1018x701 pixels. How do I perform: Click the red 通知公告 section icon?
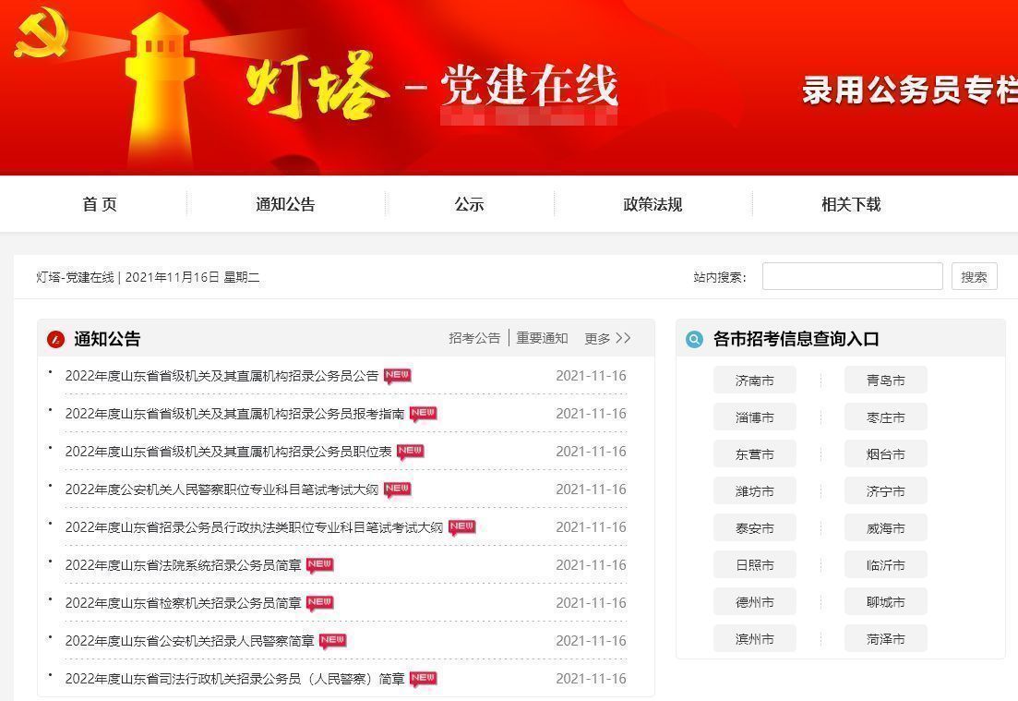(55, 339)
